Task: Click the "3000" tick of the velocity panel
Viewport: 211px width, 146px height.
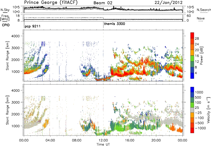Action: point(15,102)
